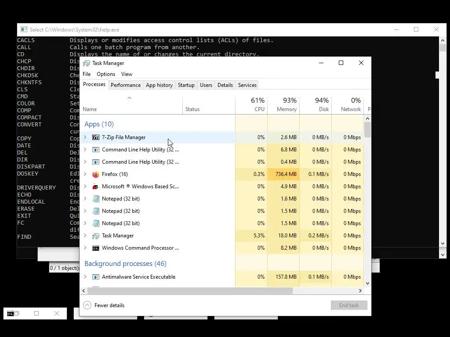
Task: Switch to the Performance tab
Action: pyautogui.click(x=126, y=85)
